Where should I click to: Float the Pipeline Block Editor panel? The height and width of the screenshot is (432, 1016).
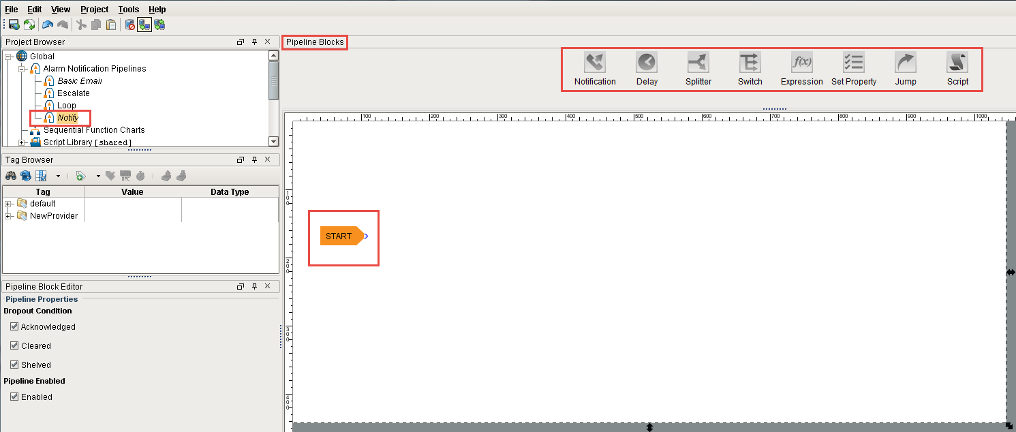click(240, 286)
